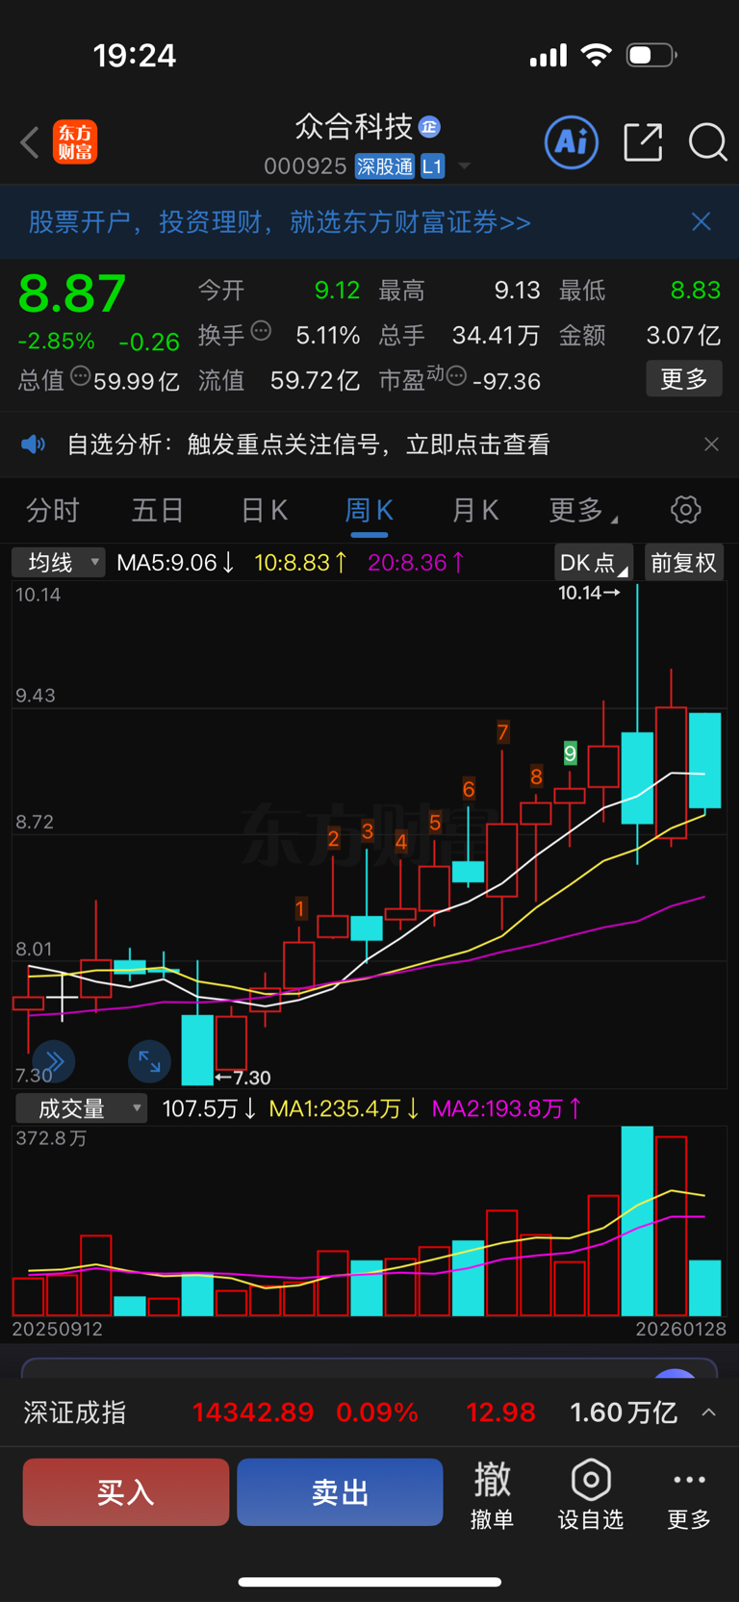Switch to the 分时 tab
Image resolution: width=740 pixels, height=1602 pixels.
point(53,510)
